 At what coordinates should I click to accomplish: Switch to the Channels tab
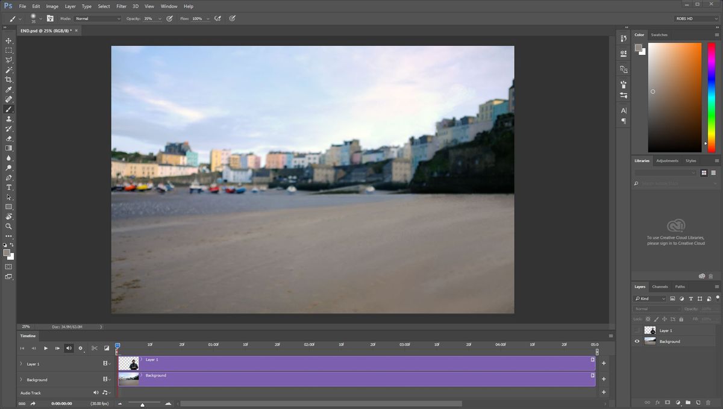tap(660, 287)
